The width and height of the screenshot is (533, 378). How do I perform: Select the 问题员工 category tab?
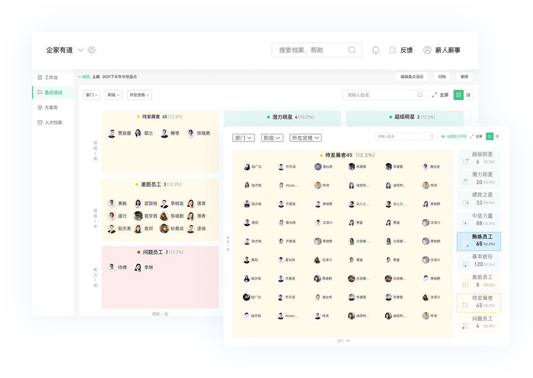click(478, 323)
